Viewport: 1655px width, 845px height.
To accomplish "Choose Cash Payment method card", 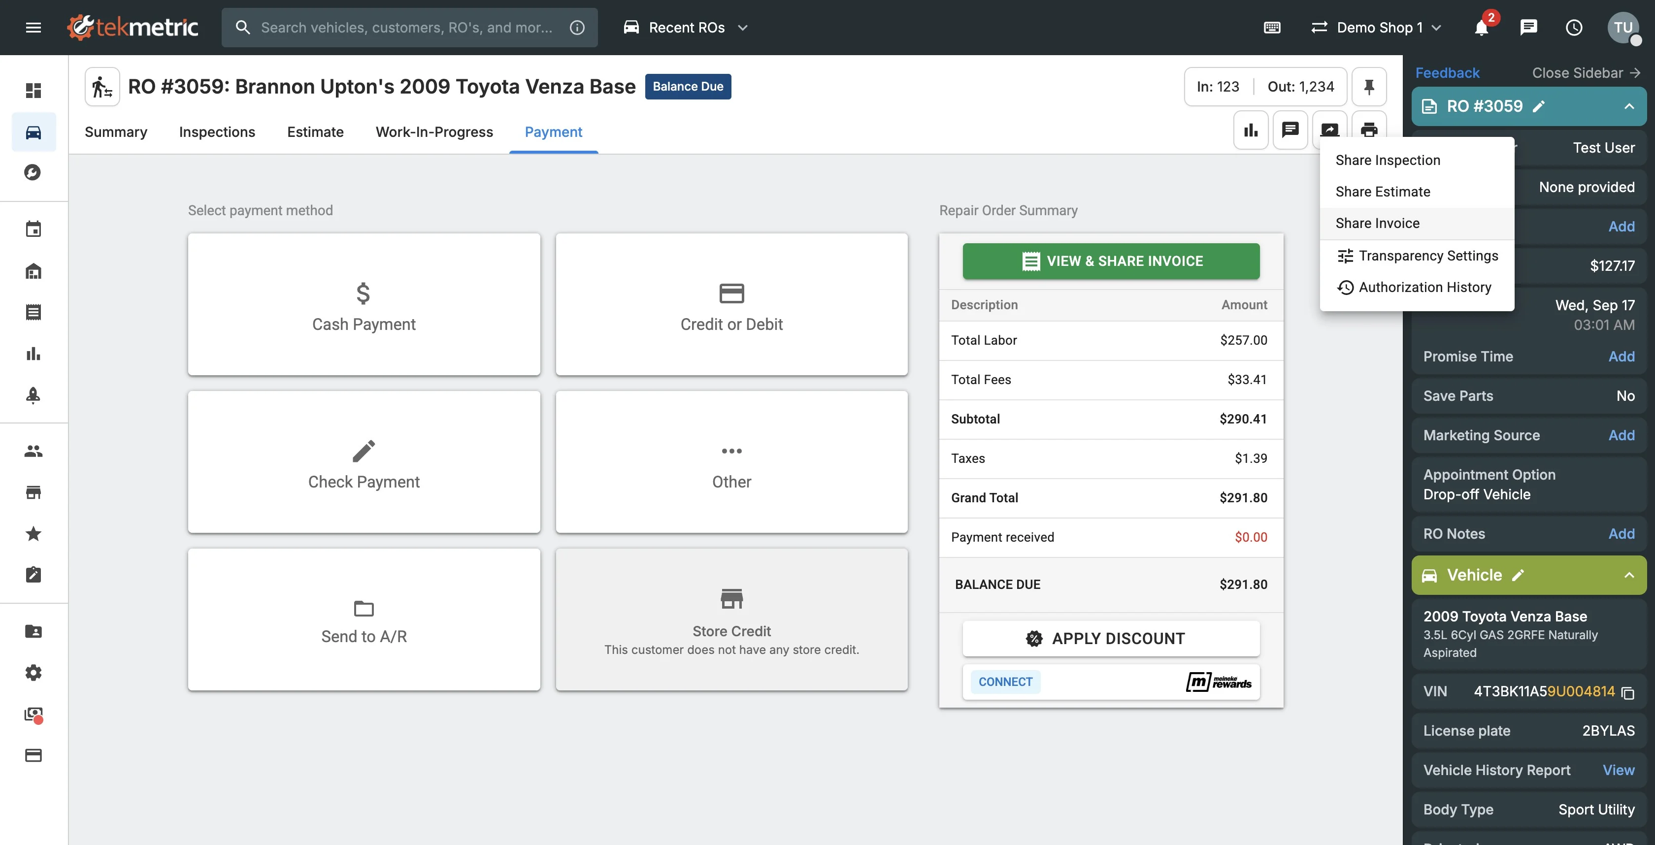I will [x=364, y=305].
